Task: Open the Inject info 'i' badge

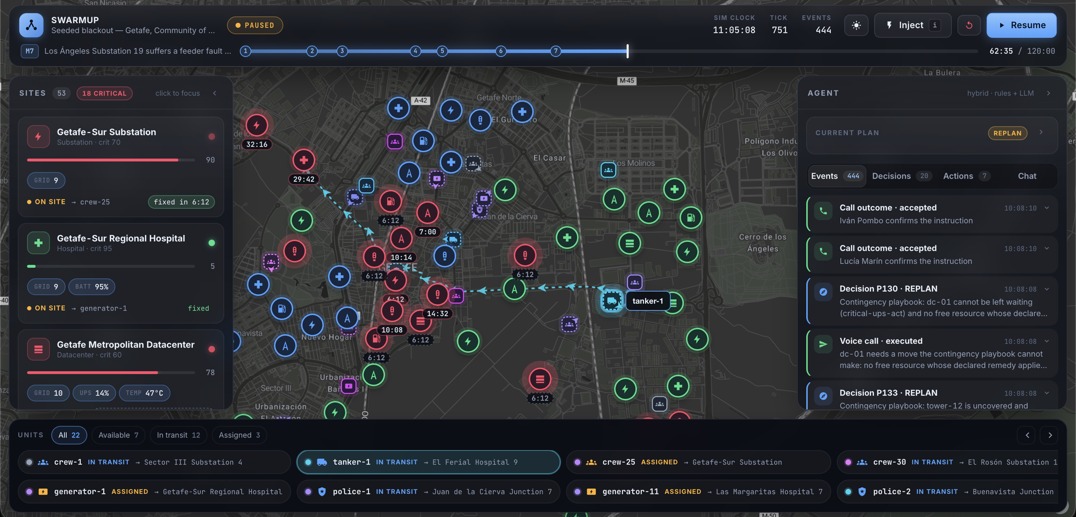Action: (x=935, y=25)
